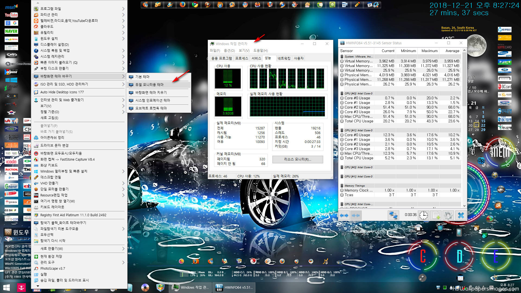This screenshot has width=521, height=293.
Task: Expand 파티션 관리 submenu arrow
Action: point(123,15)
